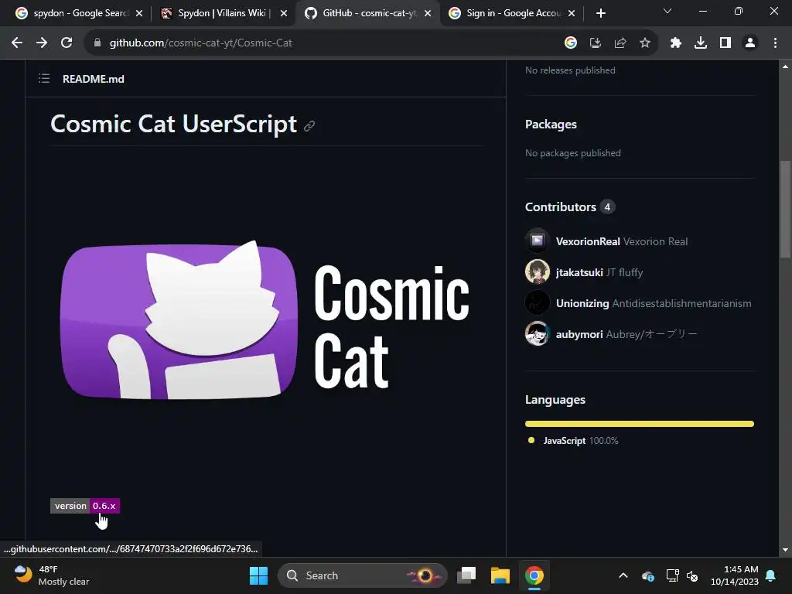Click the scrollbar up arrow

[785, 67]
